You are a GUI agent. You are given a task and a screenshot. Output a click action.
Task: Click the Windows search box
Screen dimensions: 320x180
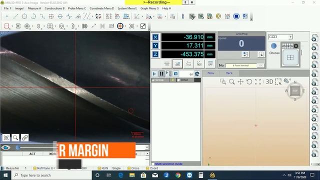[x=52, y=175]
